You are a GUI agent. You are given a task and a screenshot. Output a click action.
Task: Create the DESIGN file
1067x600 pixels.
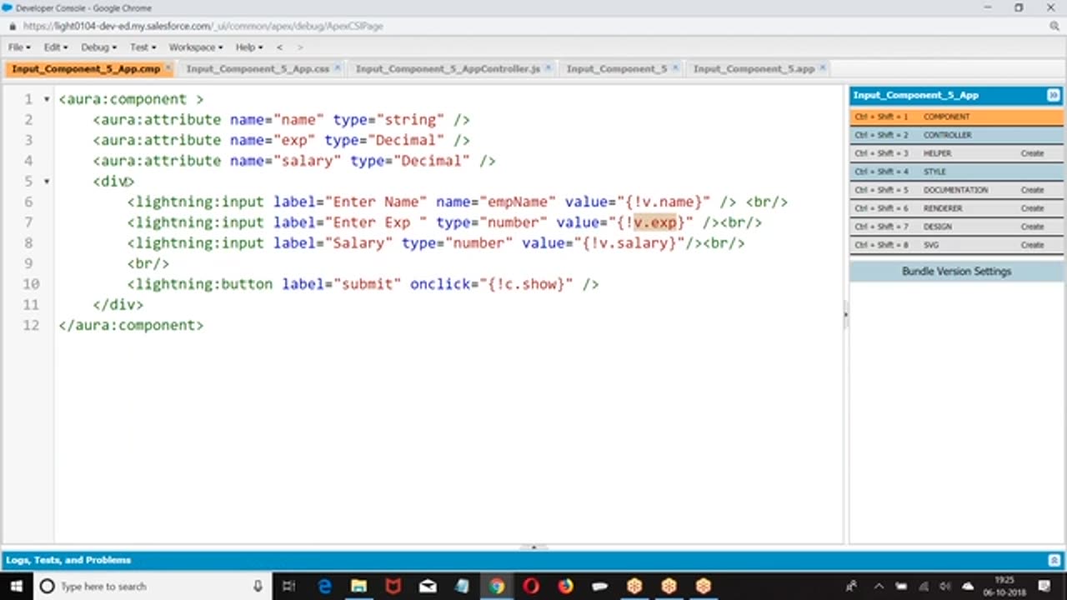pos(1032,227)
